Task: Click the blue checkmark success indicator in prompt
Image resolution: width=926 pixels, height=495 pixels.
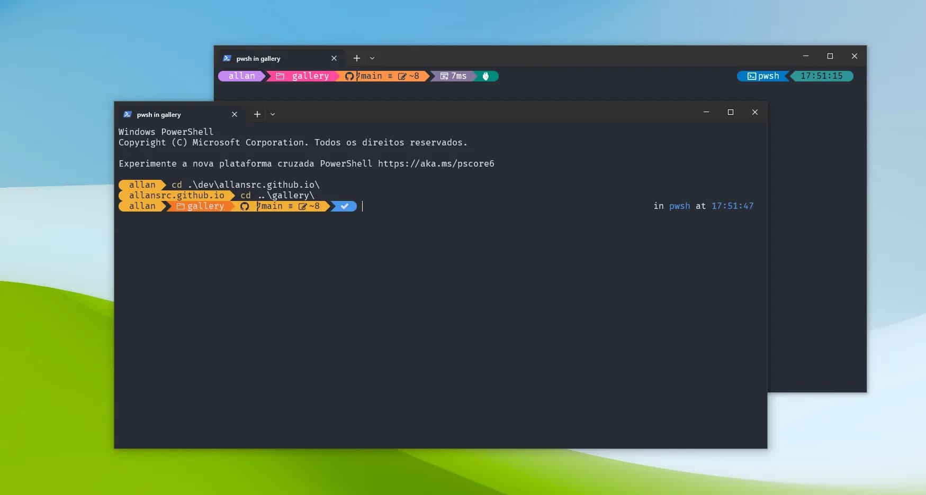Action: pos(344,206)
